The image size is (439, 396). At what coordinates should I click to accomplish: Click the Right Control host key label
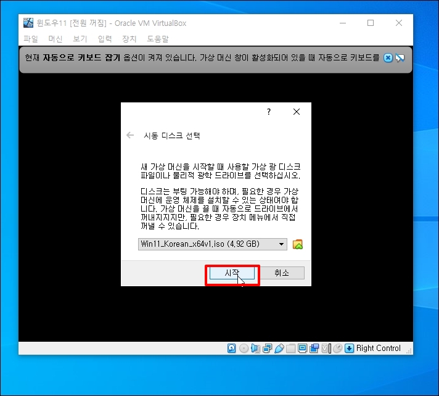tap(378, 348)
